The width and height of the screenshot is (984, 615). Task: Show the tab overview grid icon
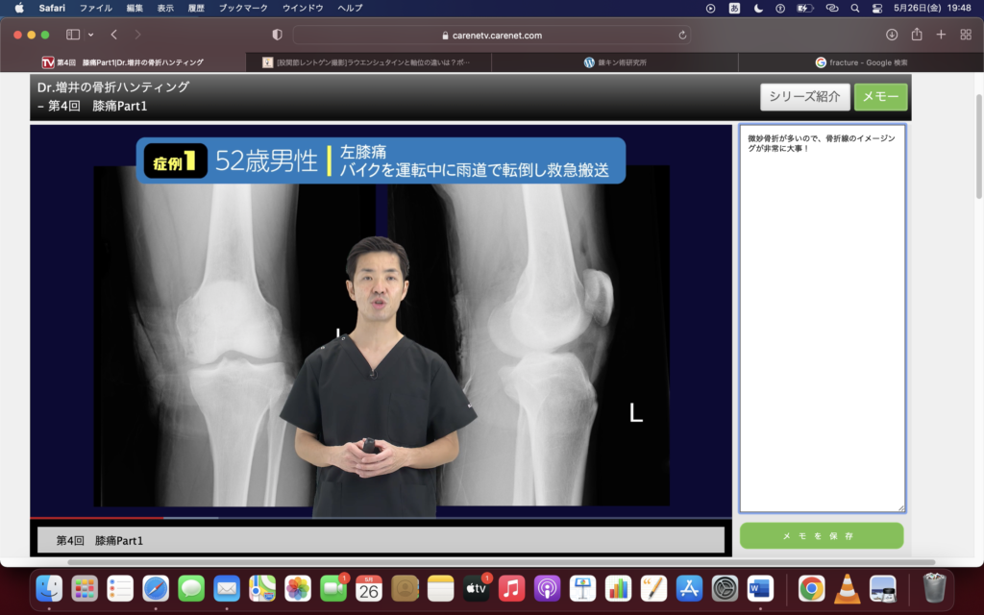tap(966, 35)
